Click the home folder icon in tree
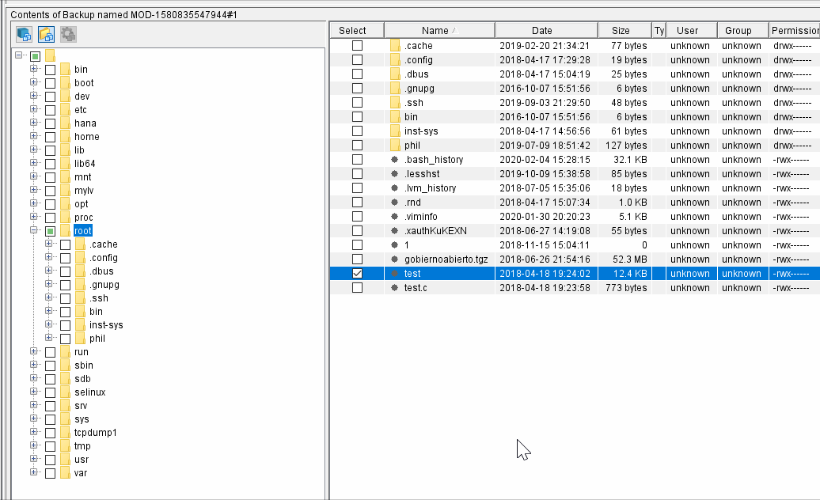820x500 pixels. click(x=65, y=137)
